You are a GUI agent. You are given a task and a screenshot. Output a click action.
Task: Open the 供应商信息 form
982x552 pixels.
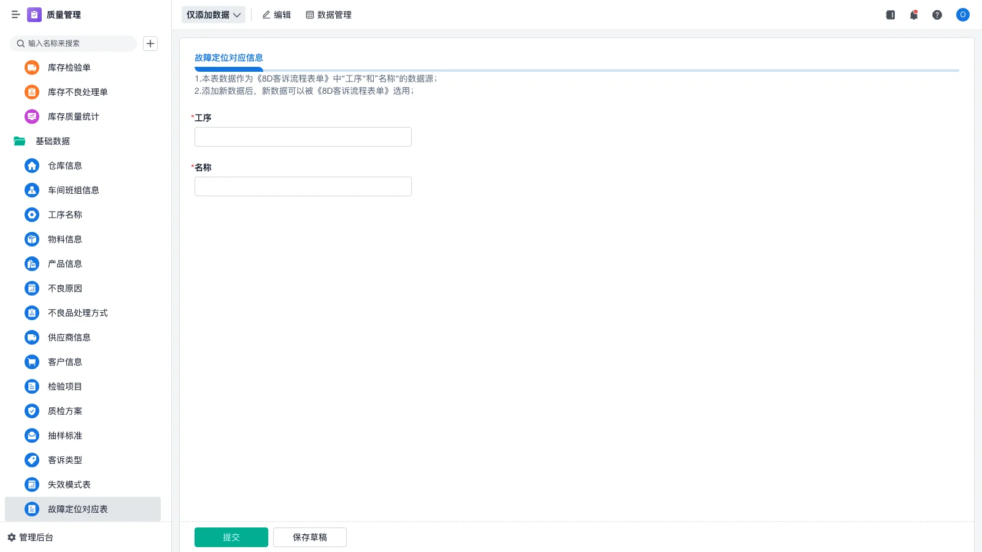(69, 337)
